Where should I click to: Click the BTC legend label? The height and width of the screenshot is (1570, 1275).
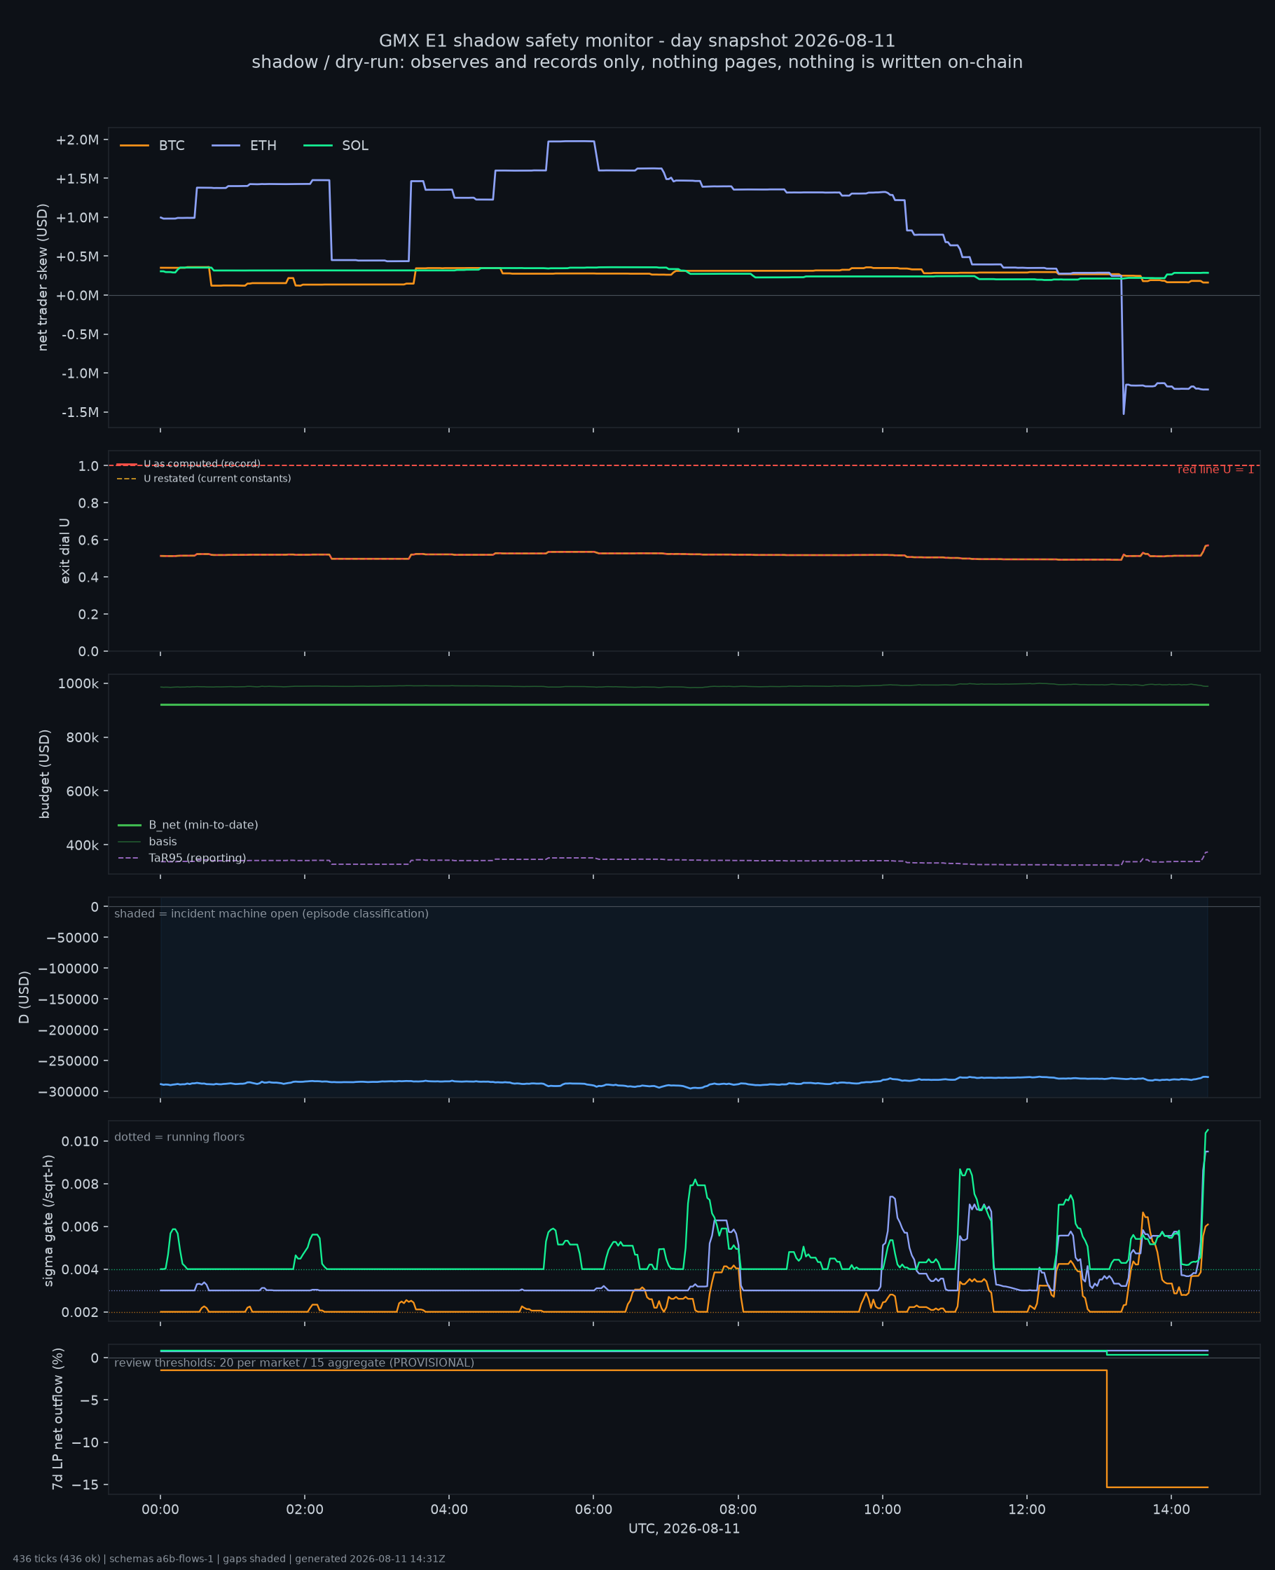point(171,146)
